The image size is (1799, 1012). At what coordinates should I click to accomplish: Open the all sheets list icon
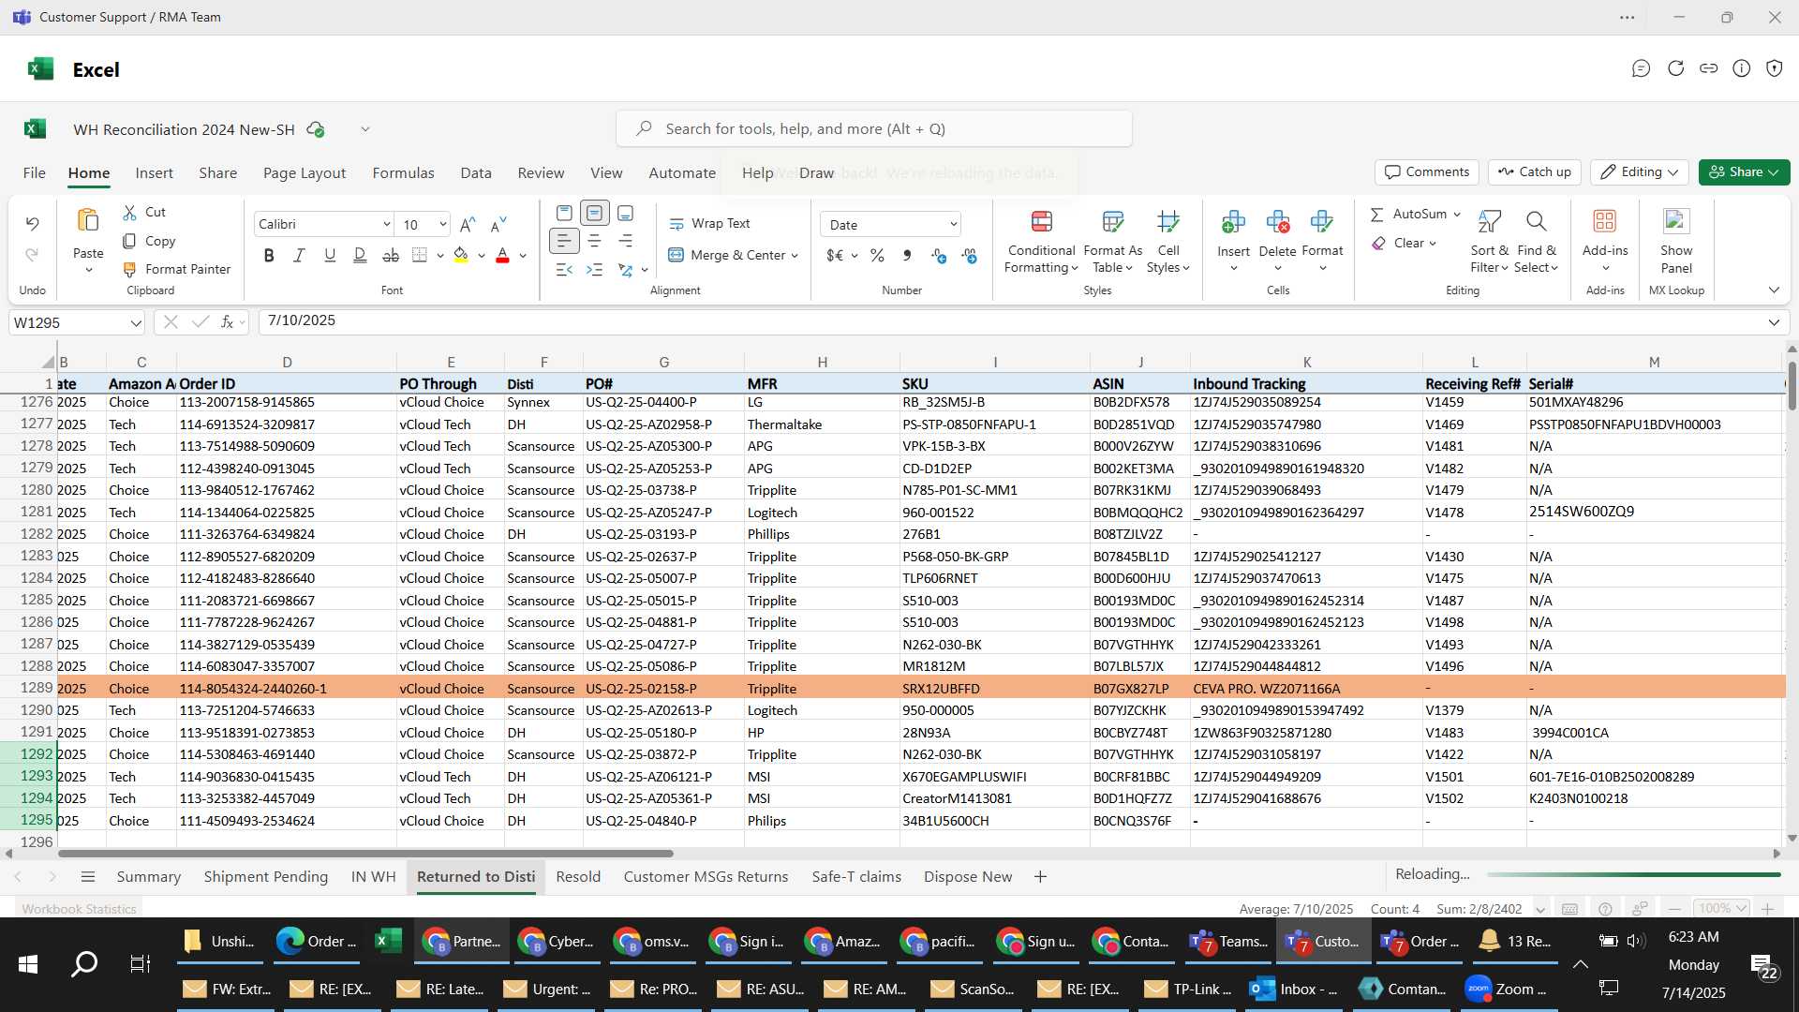(x=88, y=877)
